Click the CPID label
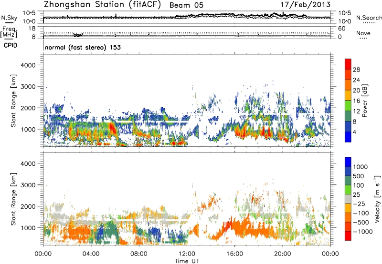This screenshot has height=264, width=382. (x=11, y=45)
